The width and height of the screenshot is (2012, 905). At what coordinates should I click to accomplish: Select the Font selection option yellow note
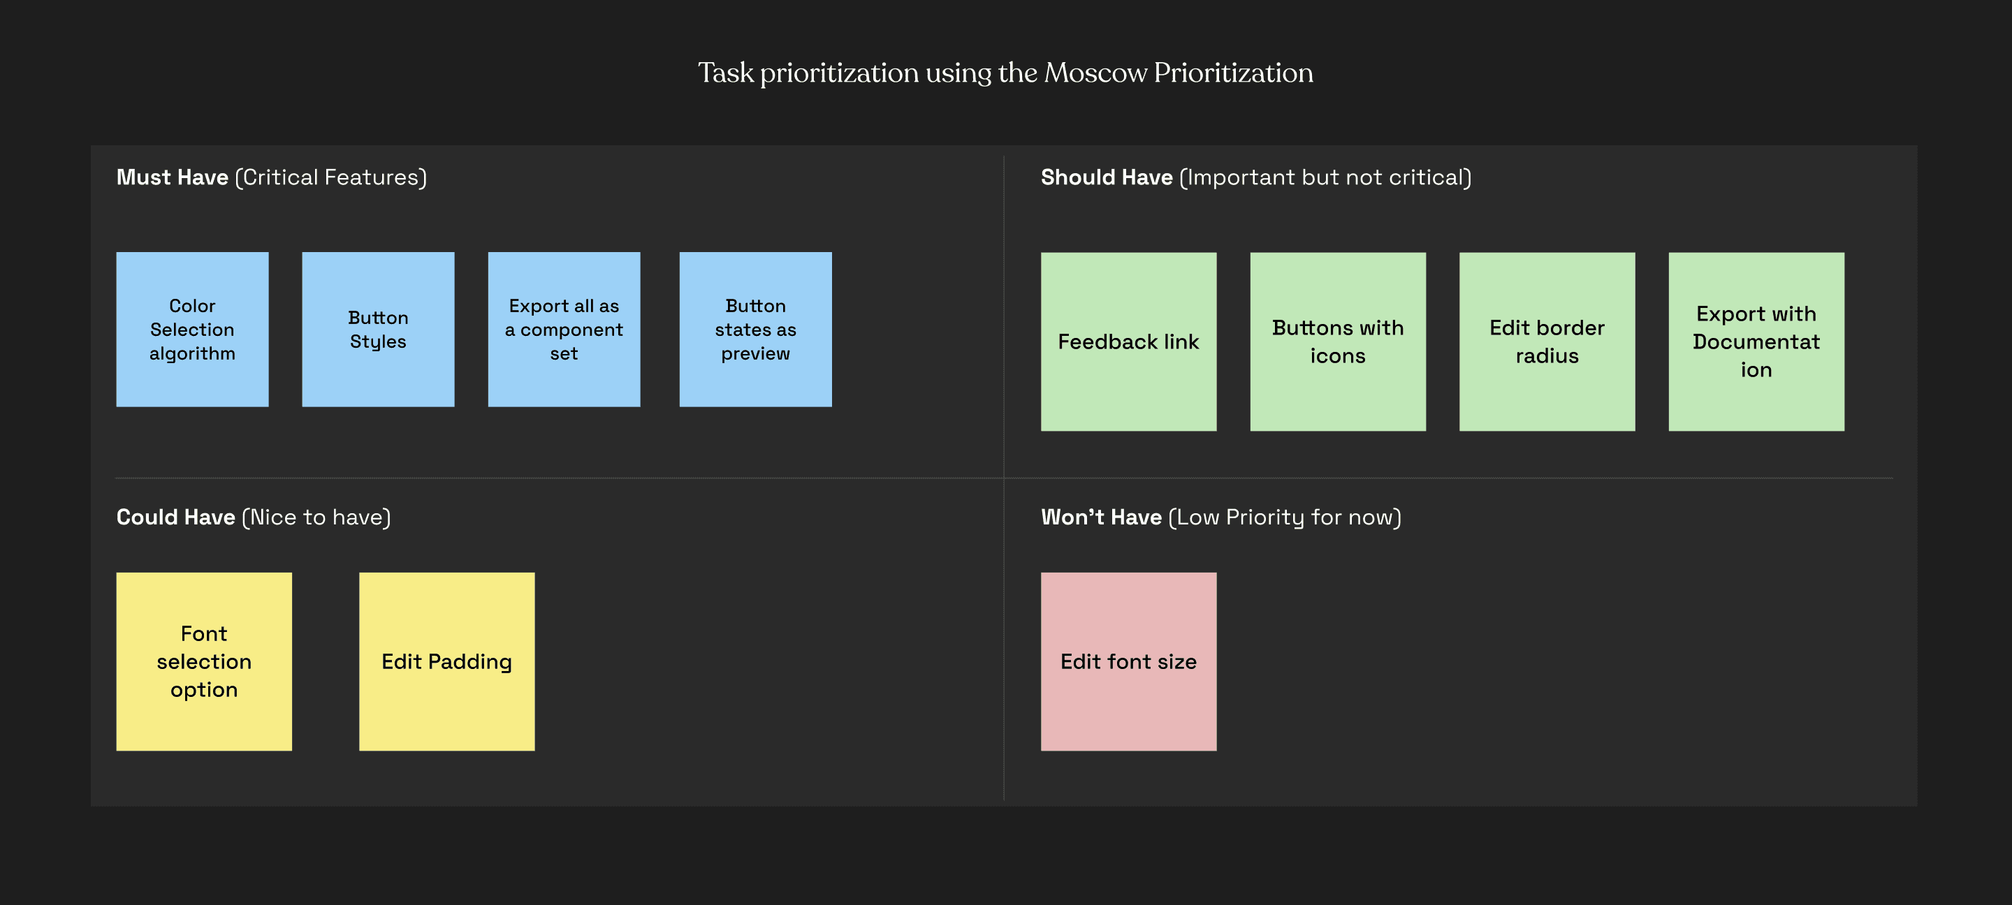tap(204, 661)
